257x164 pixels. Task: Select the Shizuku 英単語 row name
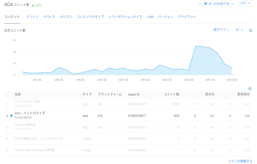25,125
